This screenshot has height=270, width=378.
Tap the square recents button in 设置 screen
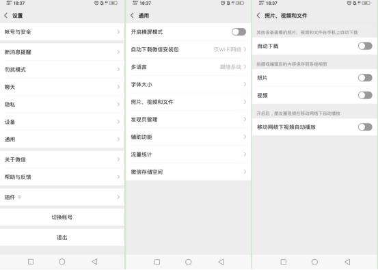[x=31, y=262]
